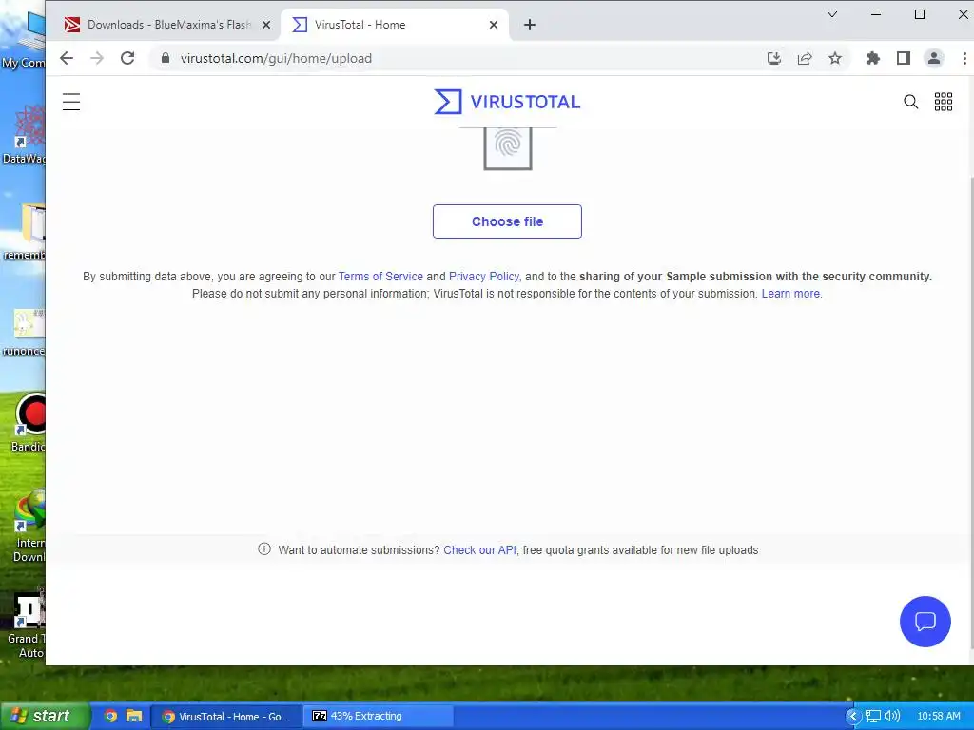Open Chrome profile avatar
Screen dimensions: 974x730
click(x=934, y=58)
